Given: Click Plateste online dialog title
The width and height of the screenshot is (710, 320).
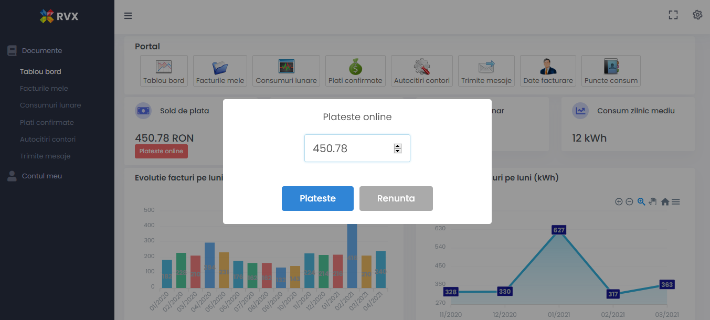Looking at the screenshot, I should [x=357, y=117].
